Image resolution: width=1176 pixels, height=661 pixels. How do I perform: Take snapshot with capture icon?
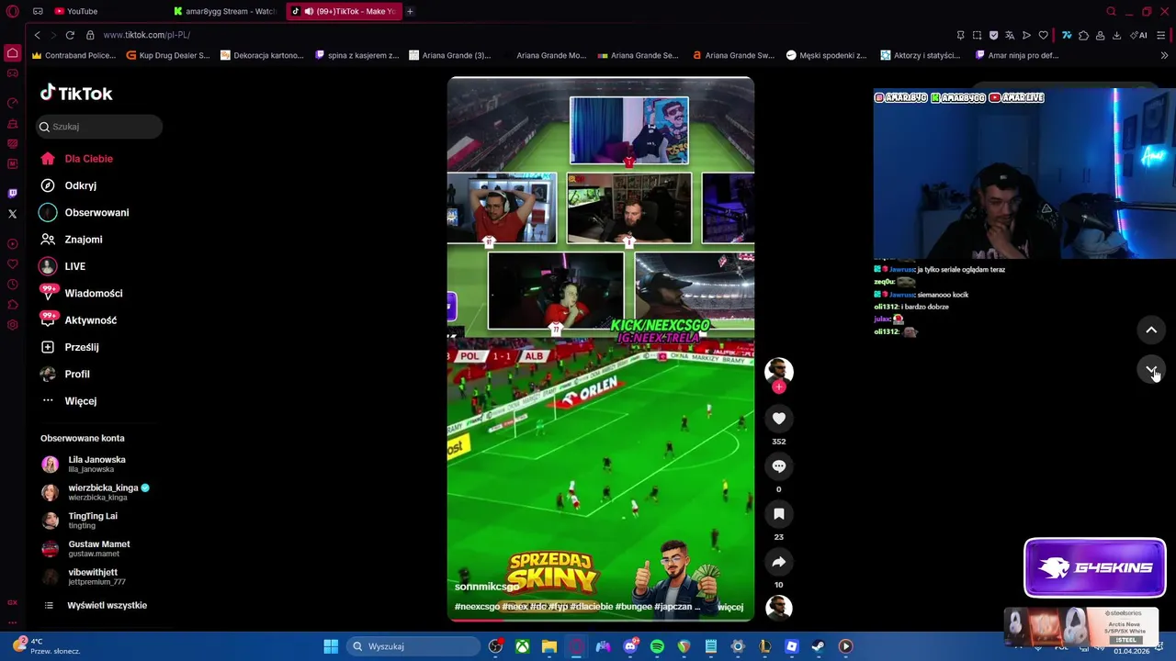977,35
